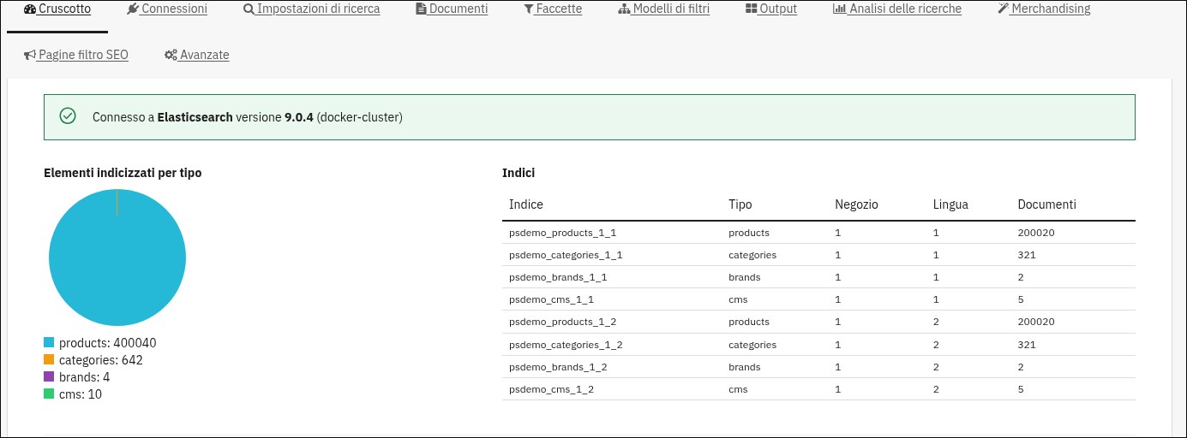
Task: Click the Documenti column header in table
Action: (x=1046, y=204)
